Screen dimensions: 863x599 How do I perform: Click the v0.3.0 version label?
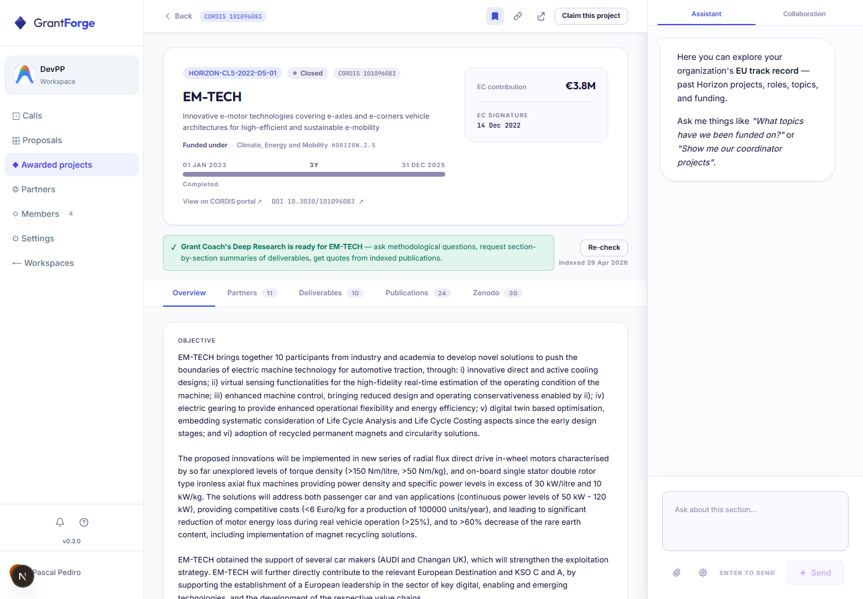71,541
